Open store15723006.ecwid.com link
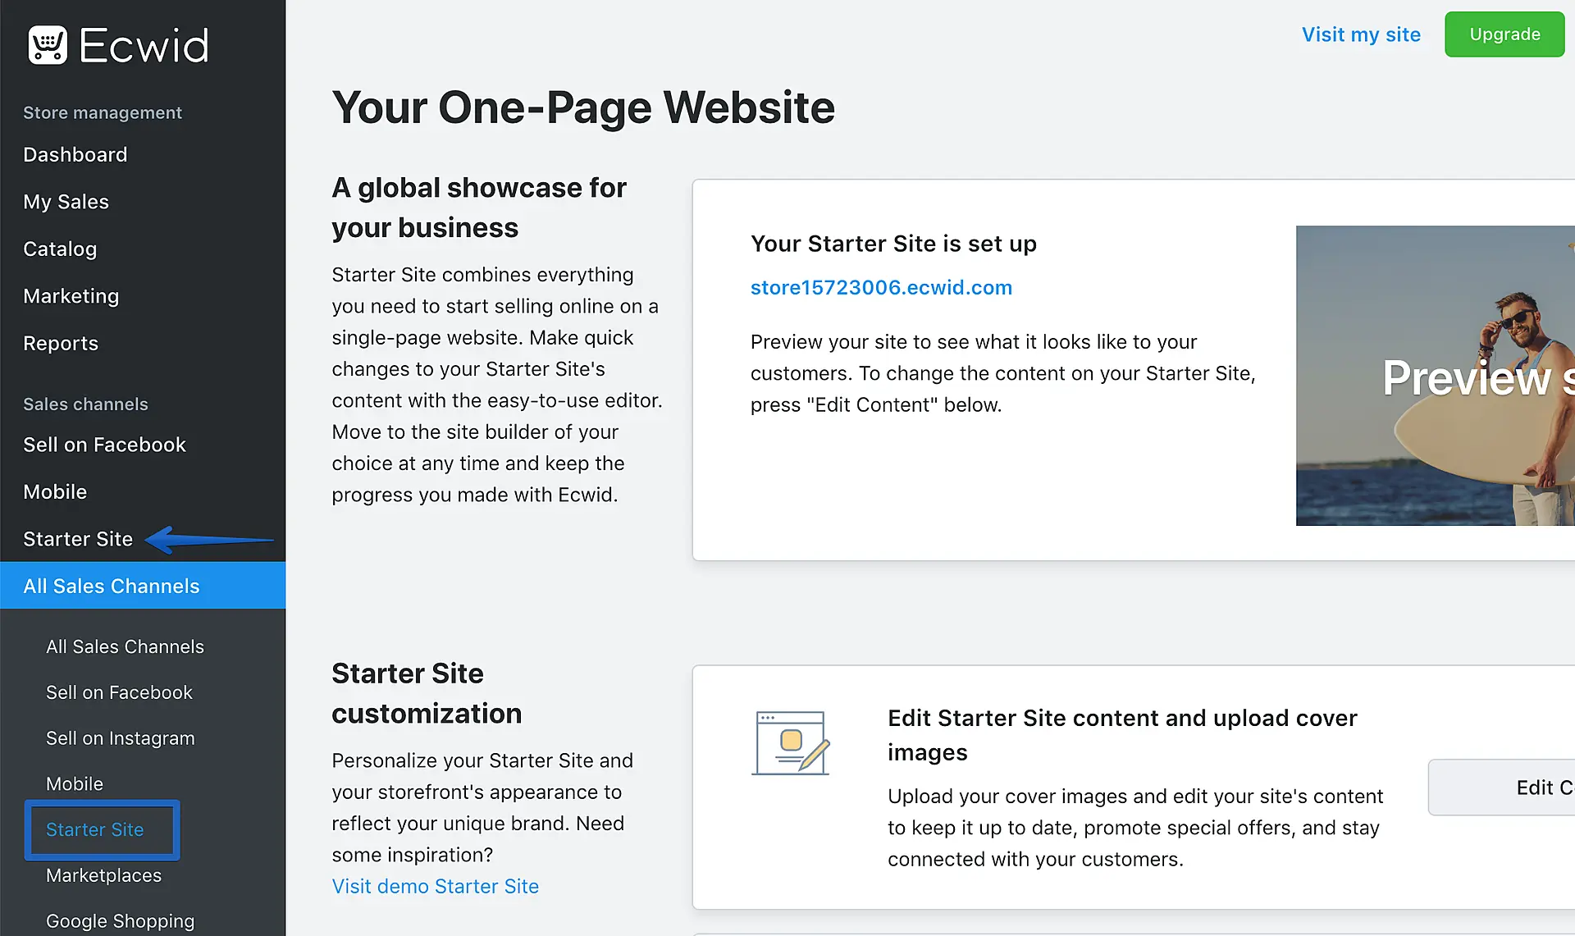 pyautogui.click(x=881, y=287)
